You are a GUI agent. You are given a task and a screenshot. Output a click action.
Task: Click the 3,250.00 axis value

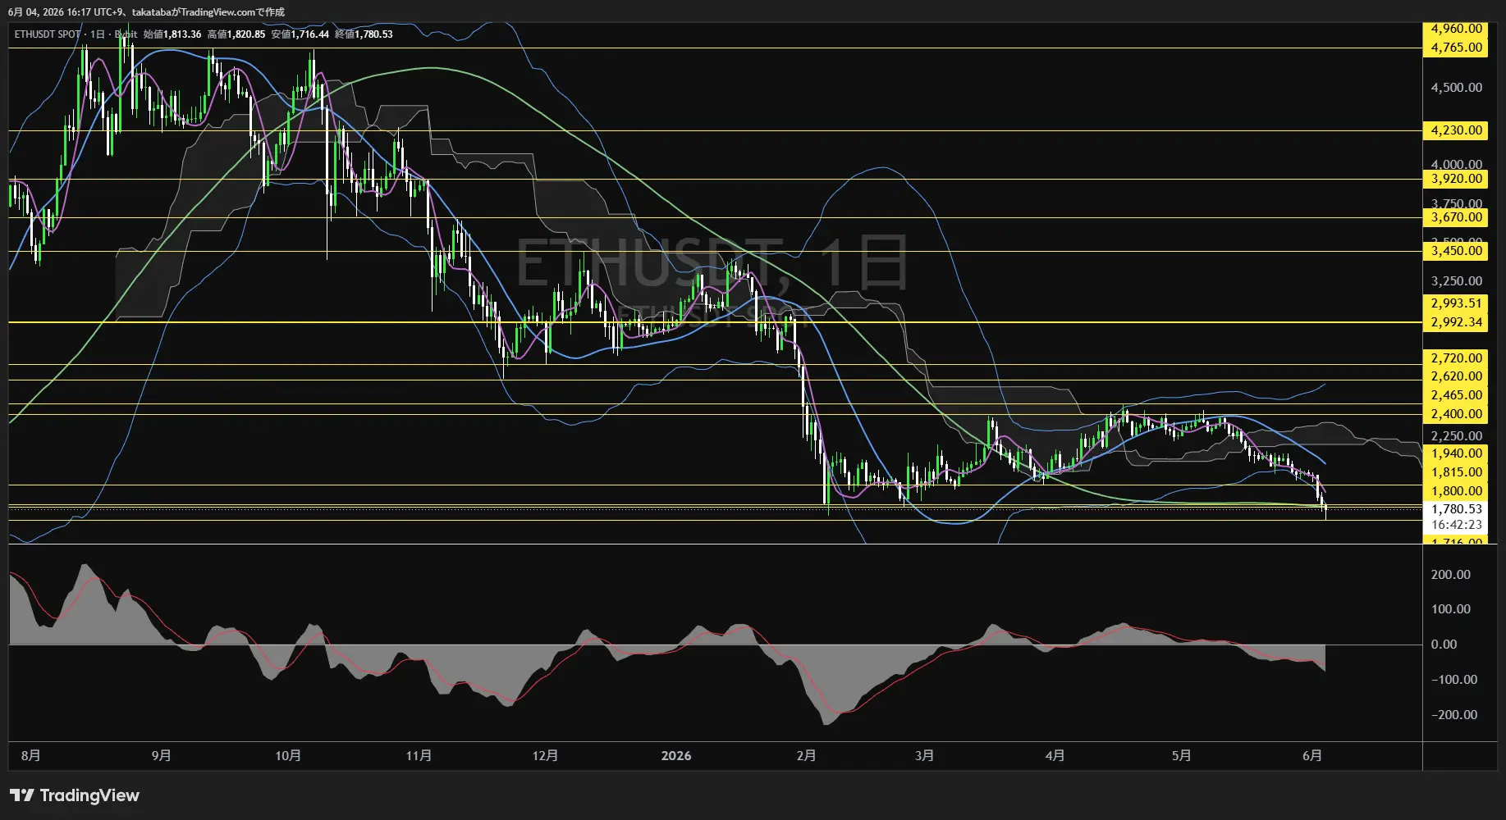(x=1457, y=281)
